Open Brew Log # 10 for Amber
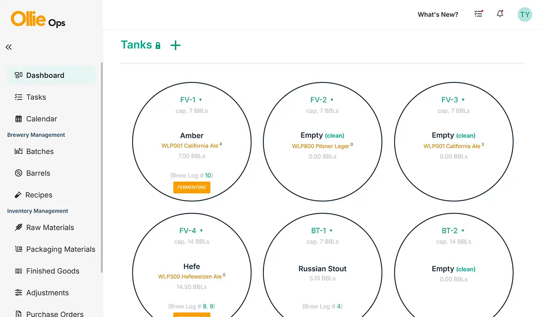 208,175
